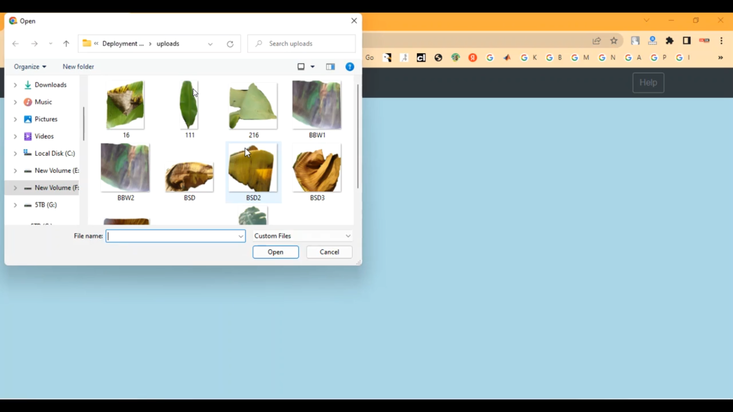Select Music in the navigation pane

tap(43, 102)
